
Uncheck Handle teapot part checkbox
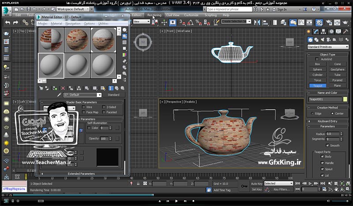tap(322, 163)
